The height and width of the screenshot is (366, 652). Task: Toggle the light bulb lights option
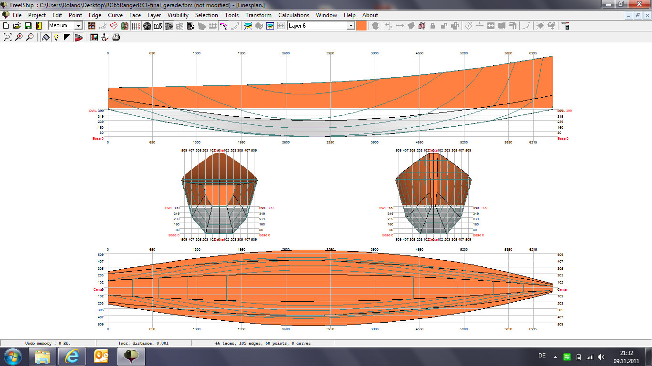(x=56, y=37)
